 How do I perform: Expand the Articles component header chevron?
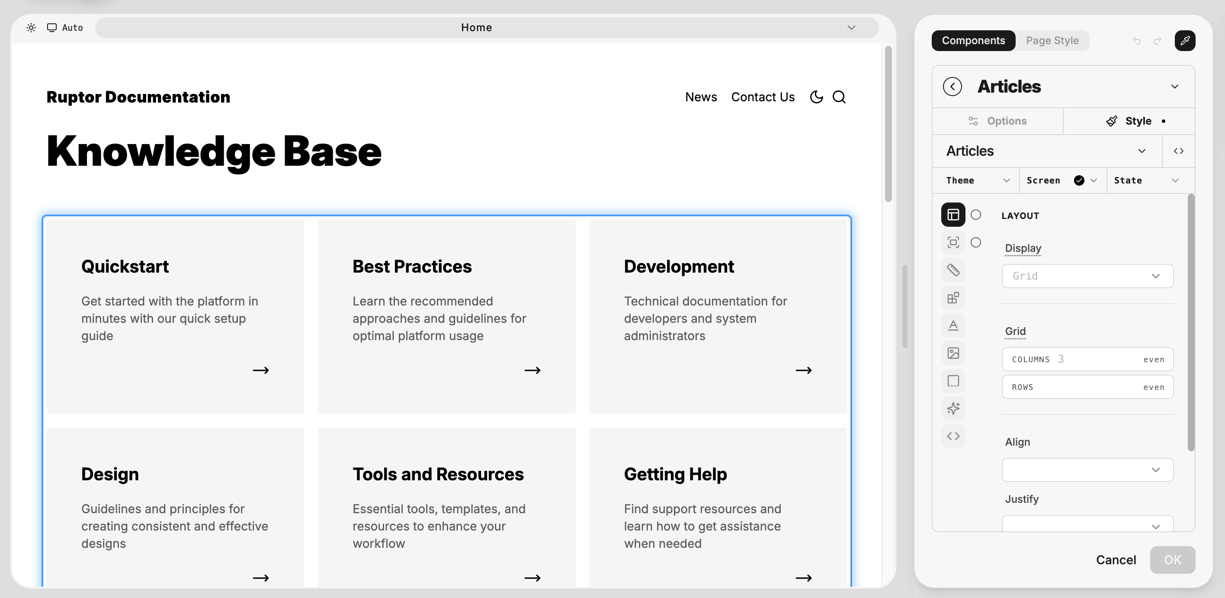[1174, 87]
